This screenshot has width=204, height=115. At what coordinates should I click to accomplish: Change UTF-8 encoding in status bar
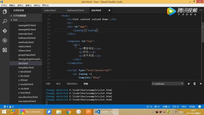[175, 107]
